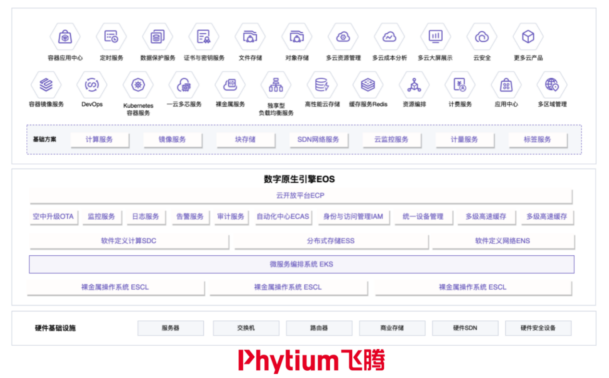Open the 标签服务 box

click(x=538, y=139)
